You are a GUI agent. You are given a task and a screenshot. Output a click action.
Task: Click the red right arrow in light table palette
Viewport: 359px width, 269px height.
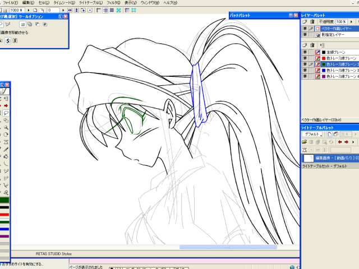[347, 142]
